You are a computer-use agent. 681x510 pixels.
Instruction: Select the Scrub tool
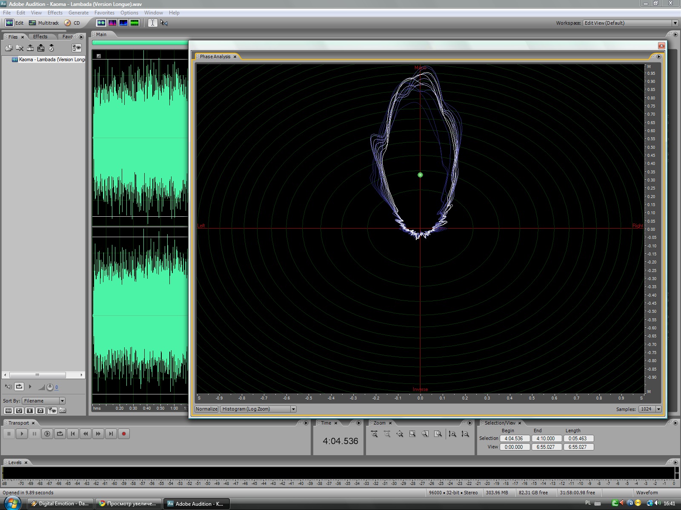pos(164,23)
